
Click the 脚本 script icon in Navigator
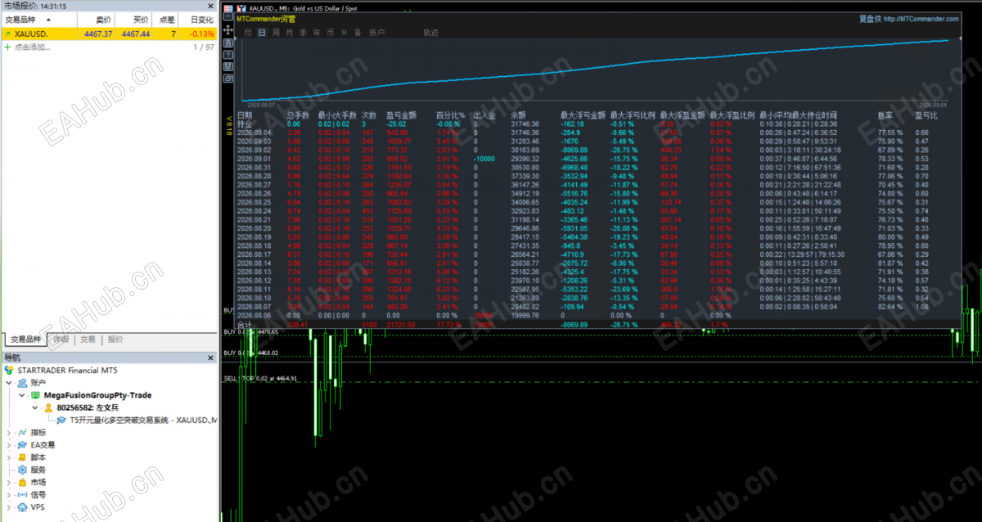tap(22, 457)
